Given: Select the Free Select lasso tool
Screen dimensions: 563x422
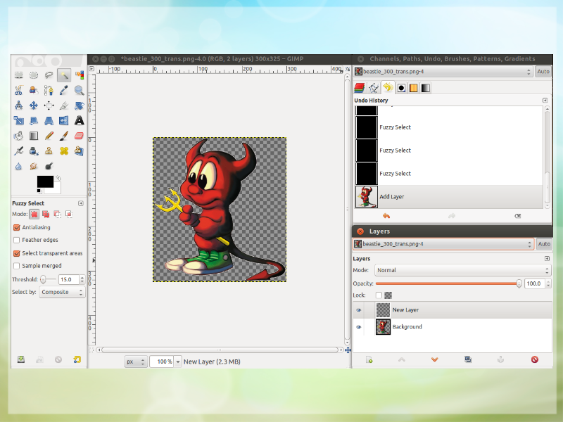Looking at the screenshot, I should pos(49,75).
